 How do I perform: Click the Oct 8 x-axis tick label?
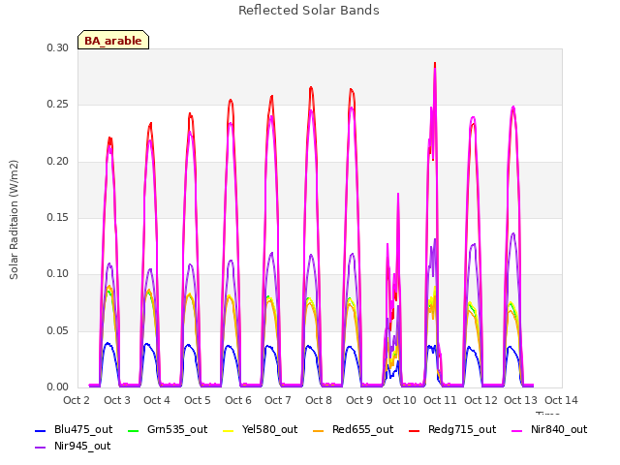pos(319,400)
